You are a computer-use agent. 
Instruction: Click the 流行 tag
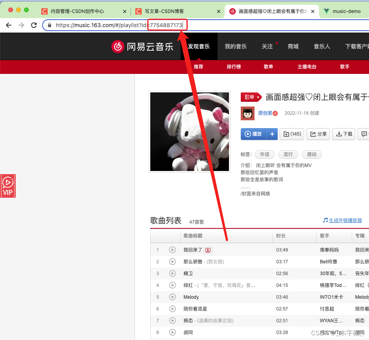click(288, 154)
